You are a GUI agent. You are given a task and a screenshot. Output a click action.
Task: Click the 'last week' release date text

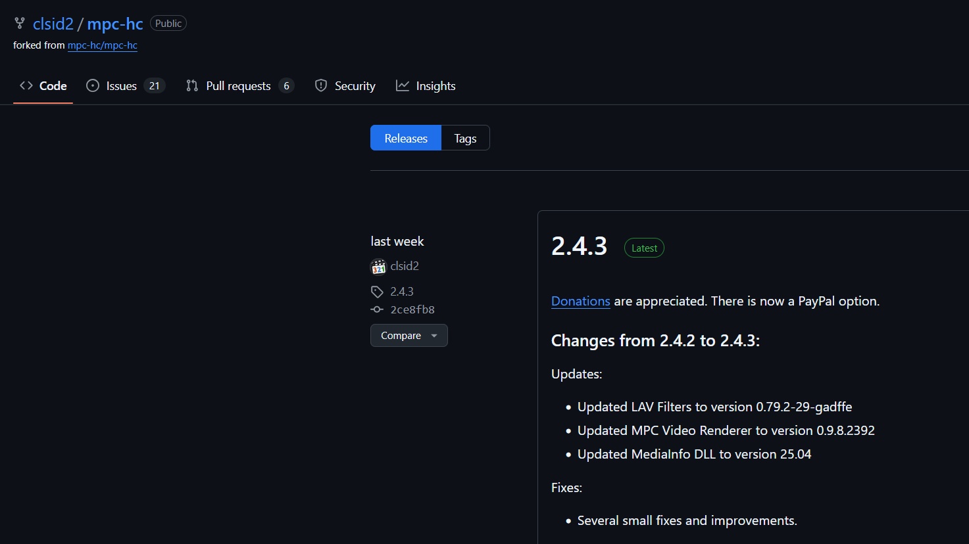[397, 241]
